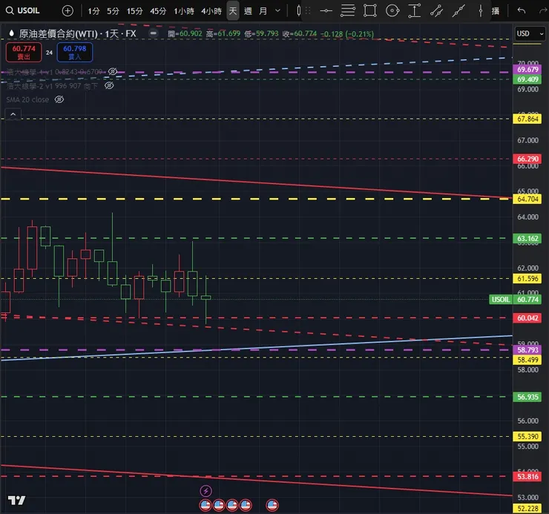Click the open value 60.902

point(191,33)
